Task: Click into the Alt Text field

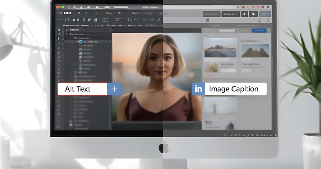Action: click(82, 89)
